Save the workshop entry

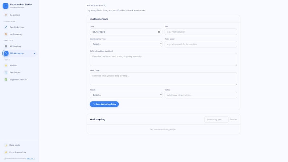(104, 104)
